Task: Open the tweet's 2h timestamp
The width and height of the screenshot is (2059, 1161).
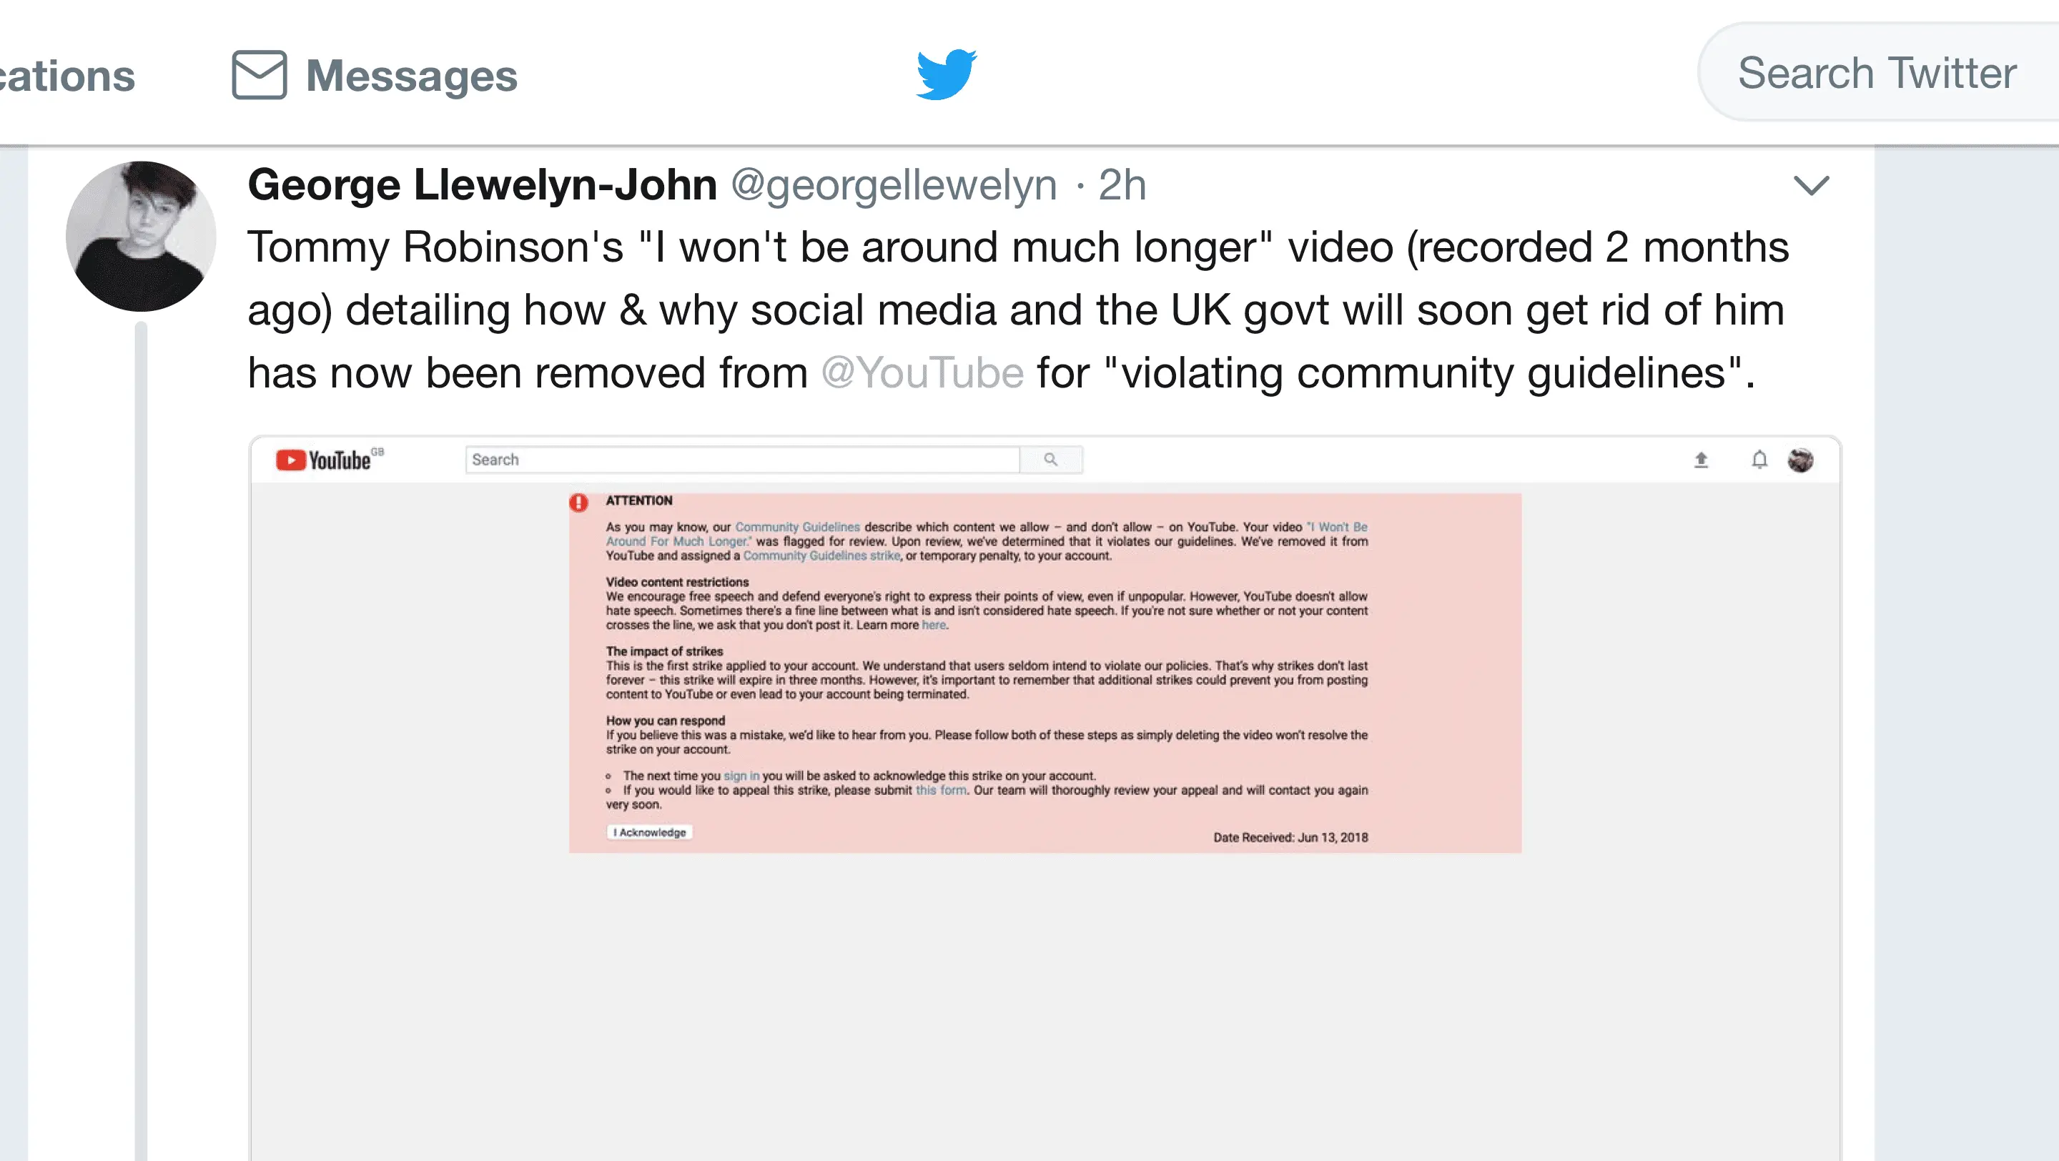Action: pos(1122,185)
